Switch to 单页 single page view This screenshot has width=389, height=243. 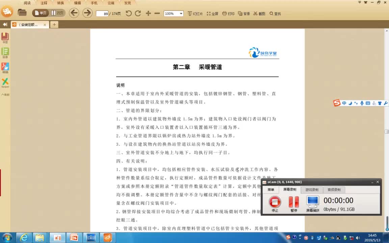(41, 13)
